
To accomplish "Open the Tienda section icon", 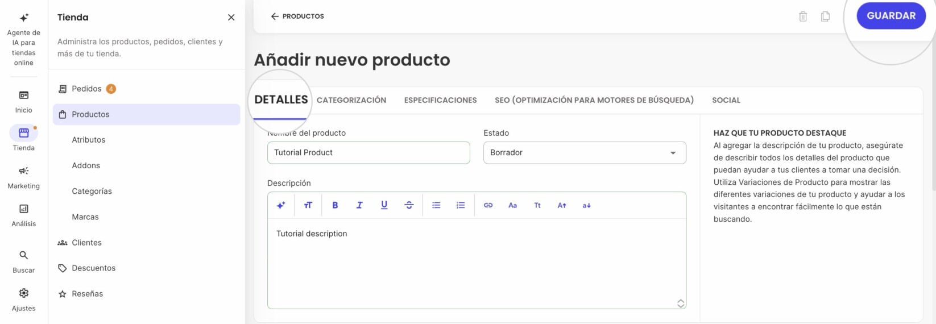I will pos(24,133).
